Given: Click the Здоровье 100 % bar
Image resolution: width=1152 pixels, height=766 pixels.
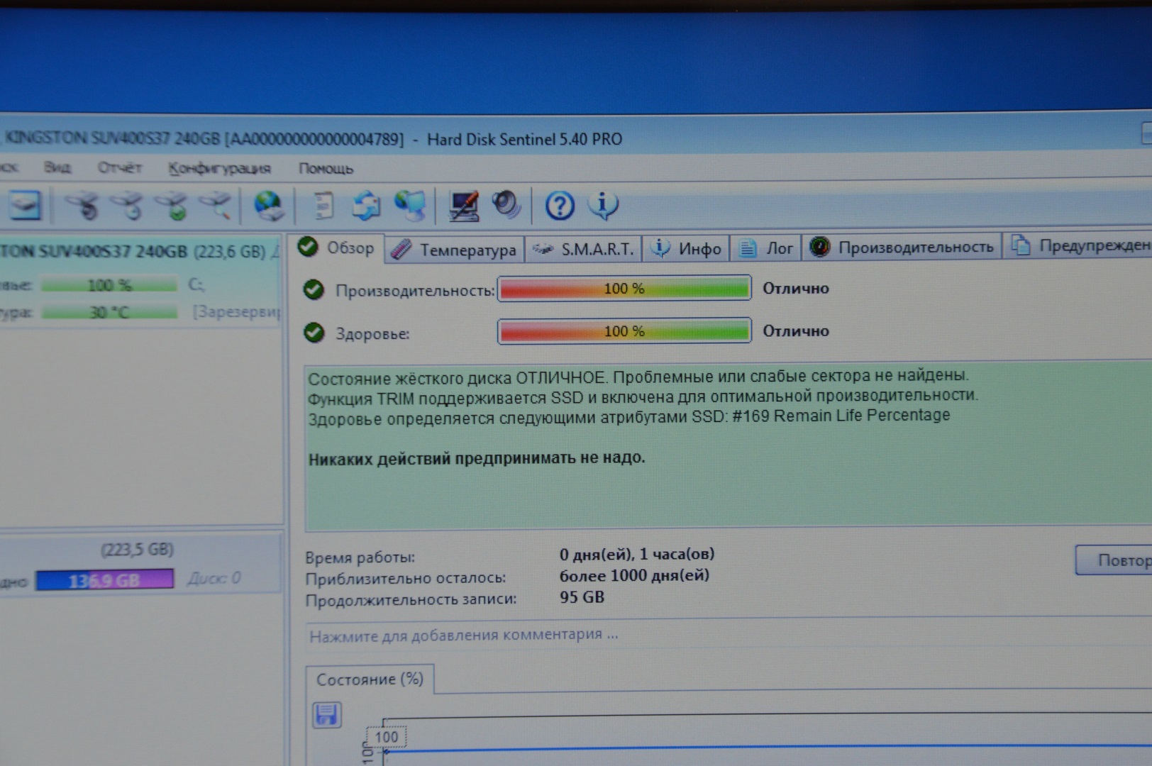Looking at the screenshot, I should coord(624,331).
